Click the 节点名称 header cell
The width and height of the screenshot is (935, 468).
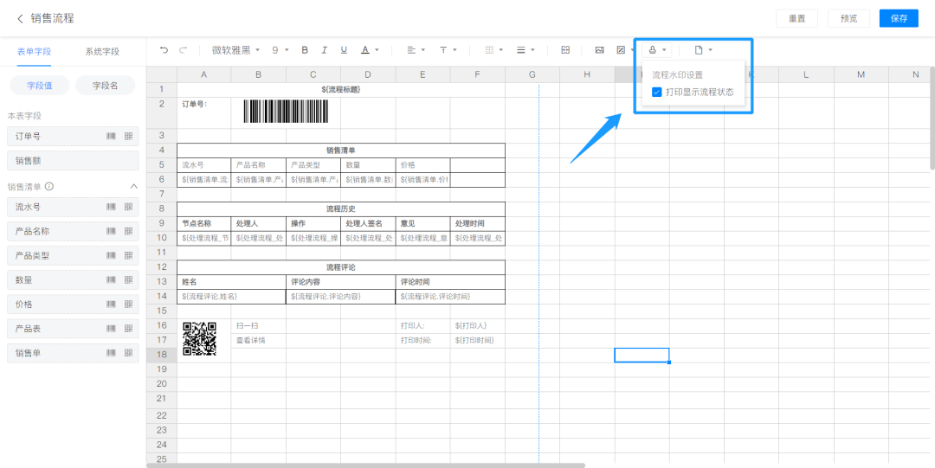coord(204,223)
